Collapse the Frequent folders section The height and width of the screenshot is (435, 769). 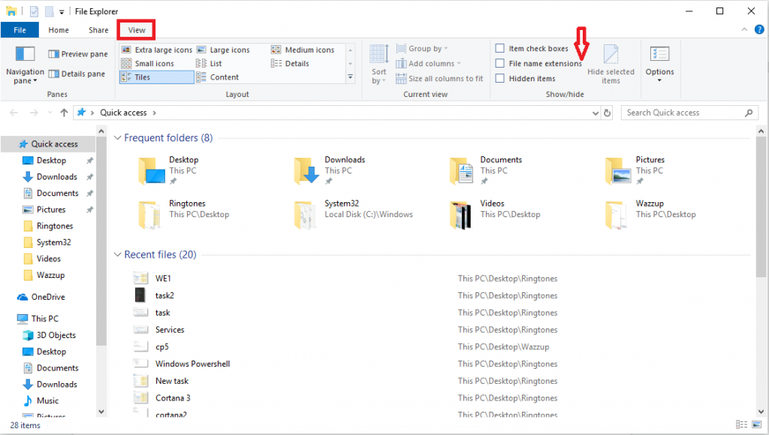[117, 137]
